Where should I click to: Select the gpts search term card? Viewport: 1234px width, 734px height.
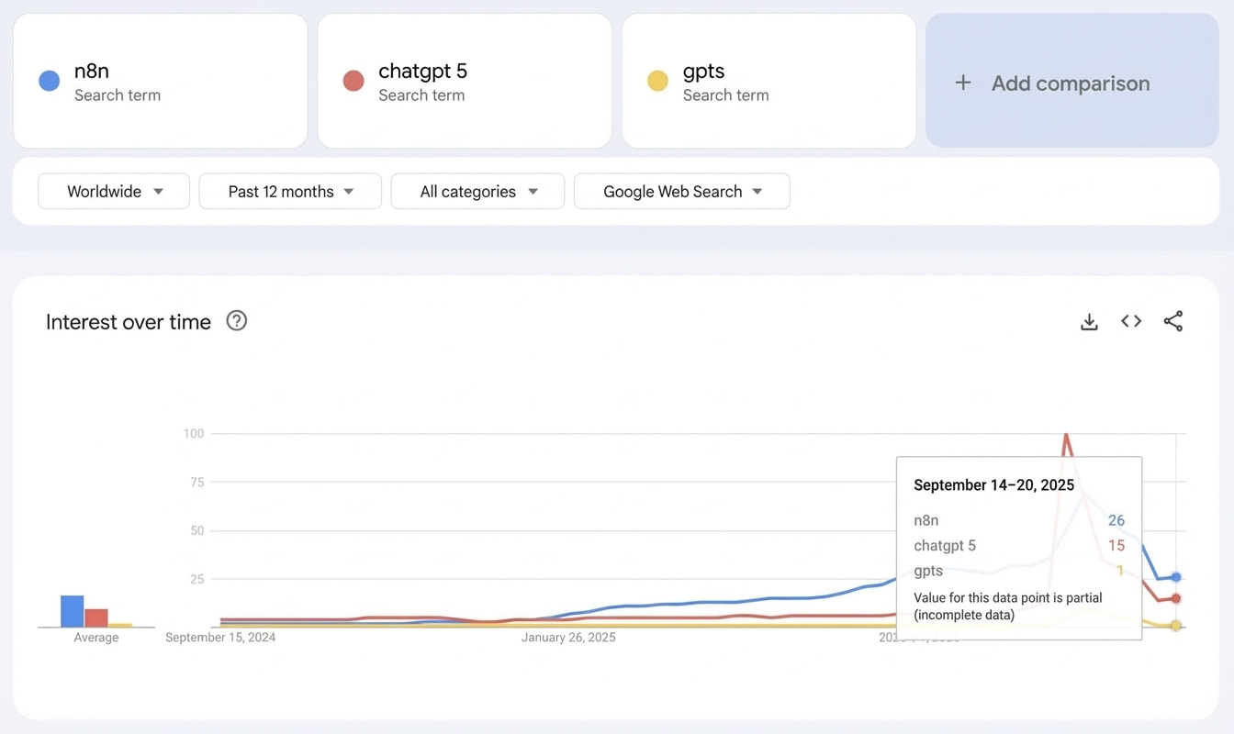(x=768, y=81)
